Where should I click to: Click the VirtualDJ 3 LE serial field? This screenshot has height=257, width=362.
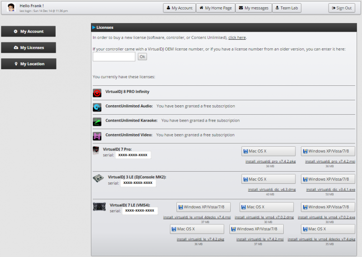(138, 183)
